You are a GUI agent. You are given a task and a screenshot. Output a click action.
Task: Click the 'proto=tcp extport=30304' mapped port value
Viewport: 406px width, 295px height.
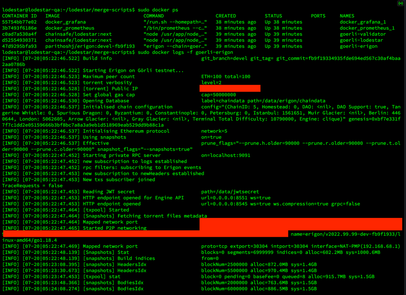tap(234, 247)
